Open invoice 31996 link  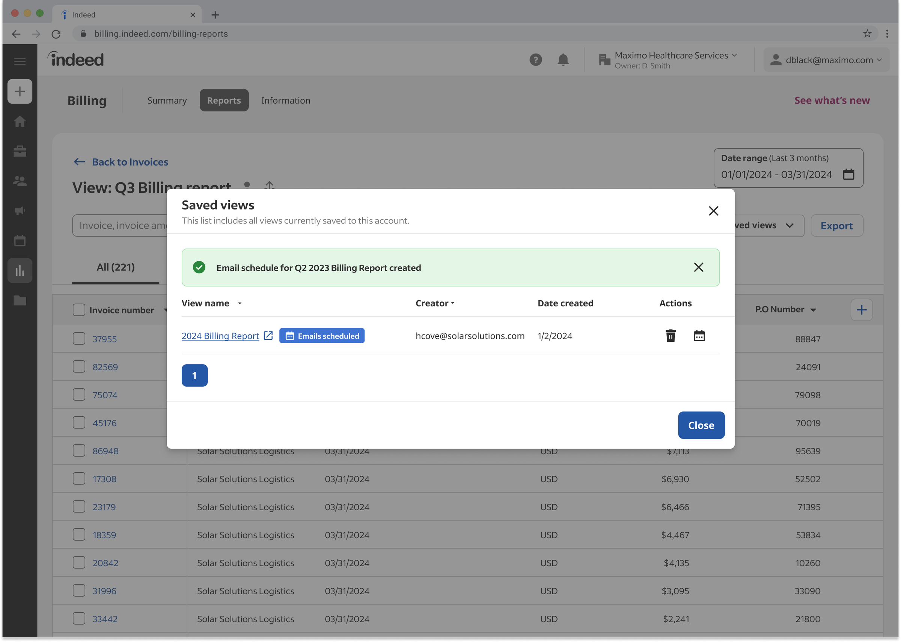(104, 591)
